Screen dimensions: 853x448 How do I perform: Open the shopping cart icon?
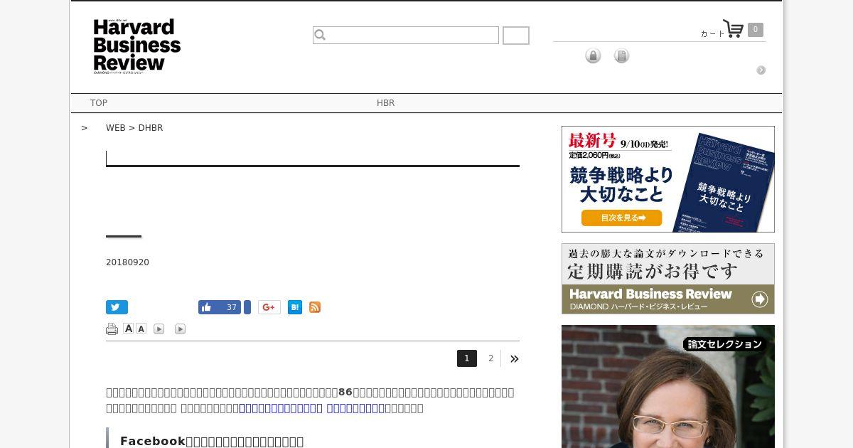733,29
